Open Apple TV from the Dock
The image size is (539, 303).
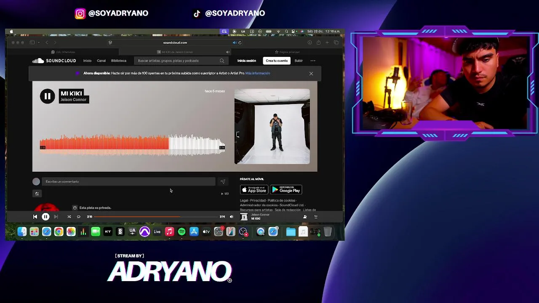tap(206, 231)
